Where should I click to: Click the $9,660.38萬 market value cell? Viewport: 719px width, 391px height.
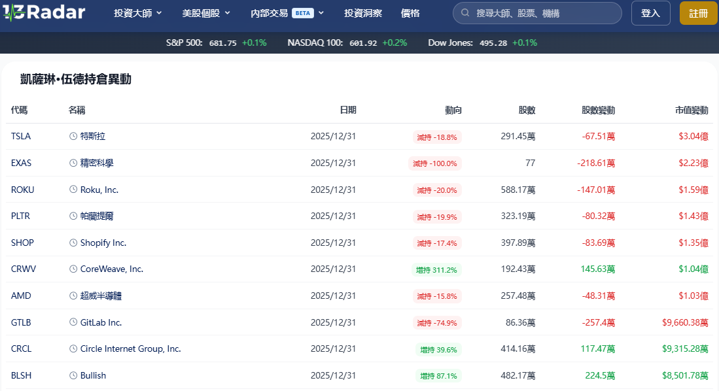[685, 322]
